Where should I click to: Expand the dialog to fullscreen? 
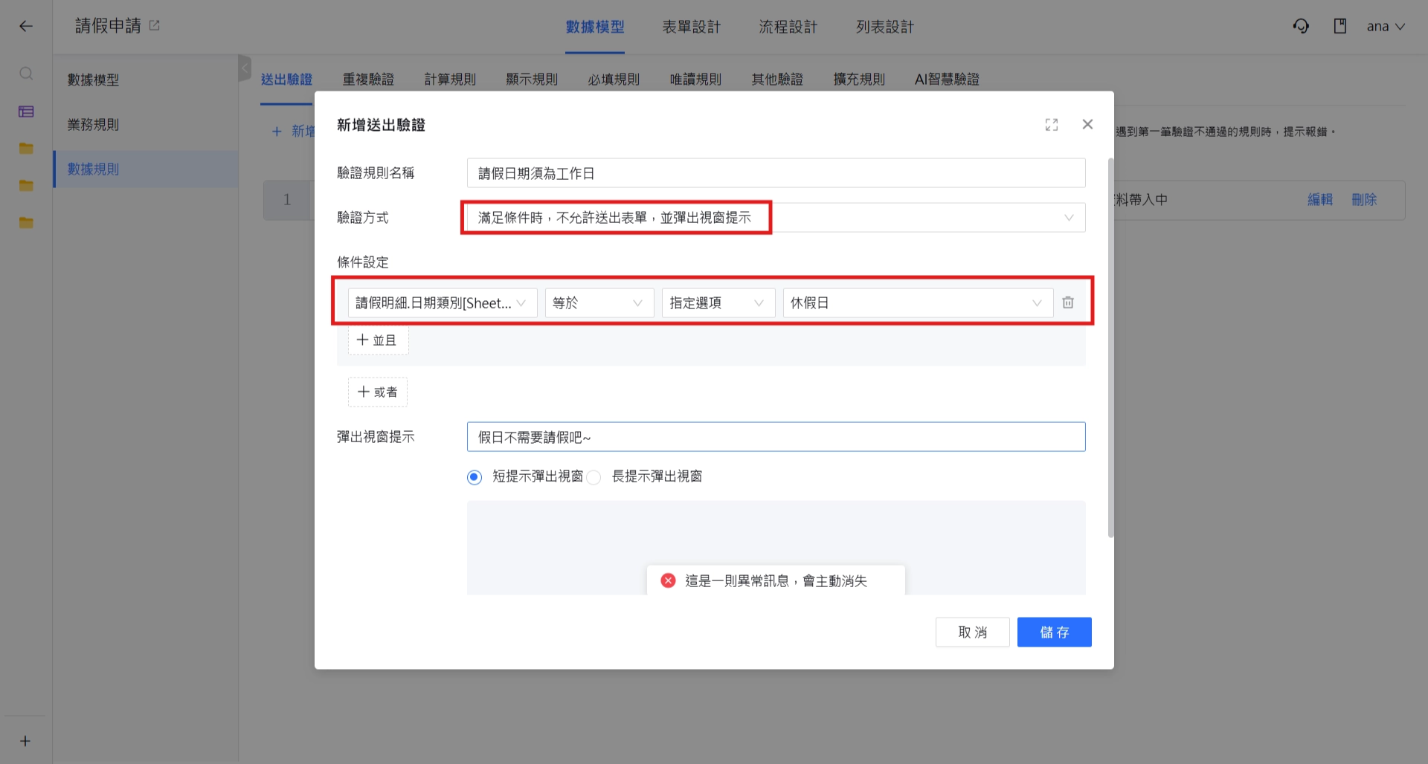click(1051, 125)
